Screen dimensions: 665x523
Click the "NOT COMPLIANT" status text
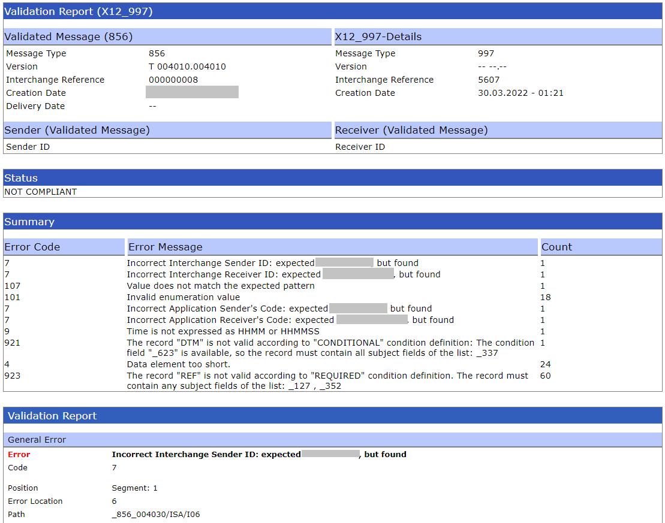coord(41,192)
